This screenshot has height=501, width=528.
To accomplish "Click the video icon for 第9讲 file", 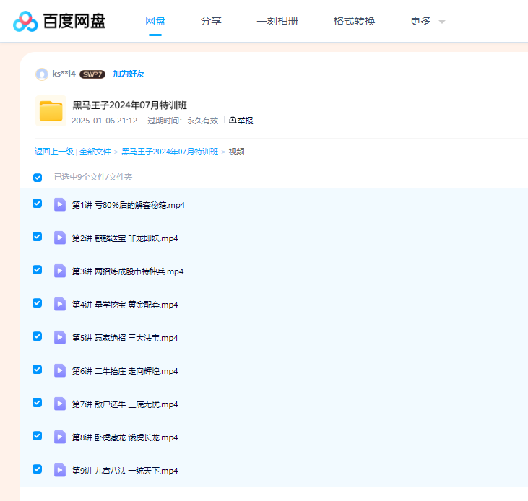I will 60,470.
